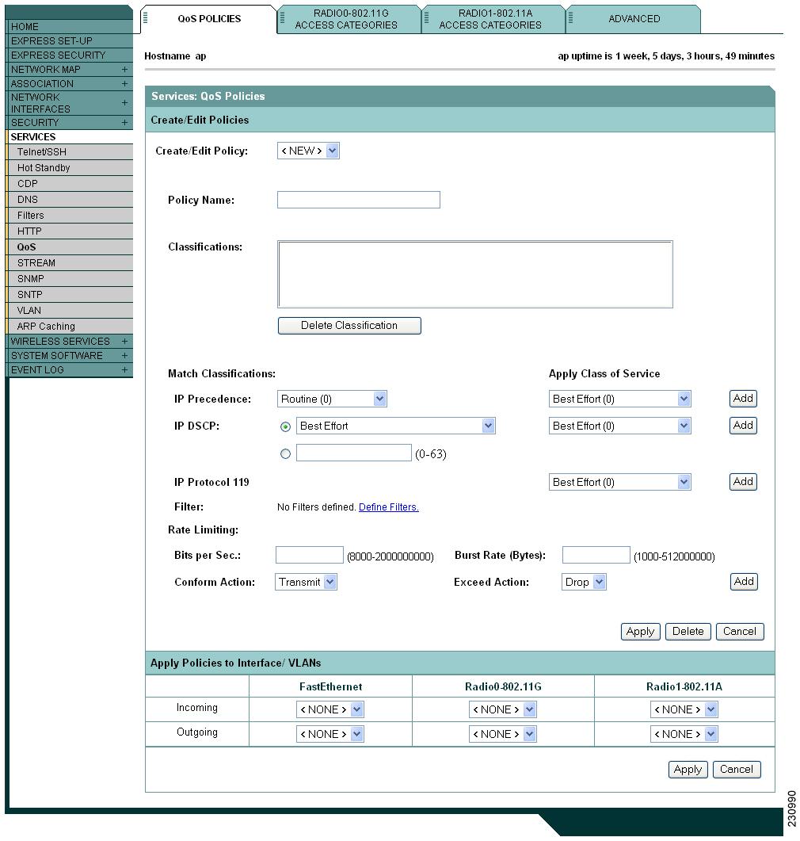This screenshot has width=800, height=841.
Task: Click Add for IP DSCP classification
Action: coord(743,426)
